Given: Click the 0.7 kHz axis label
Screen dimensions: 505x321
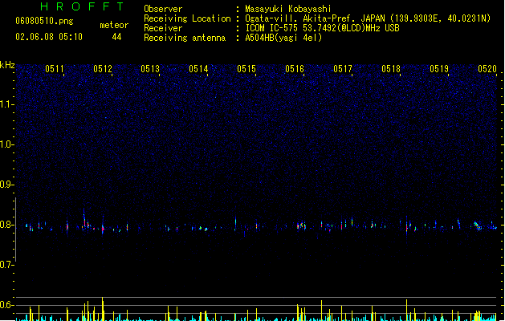Looking at the screenshot, I should (x=6, y=265).
